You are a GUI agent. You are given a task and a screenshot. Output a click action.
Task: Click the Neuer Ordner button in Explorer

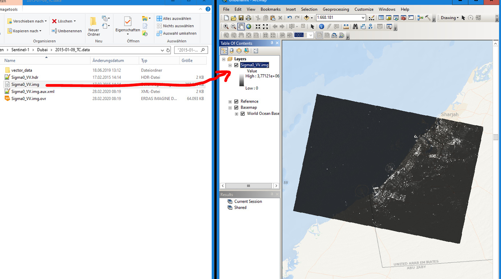94,25
